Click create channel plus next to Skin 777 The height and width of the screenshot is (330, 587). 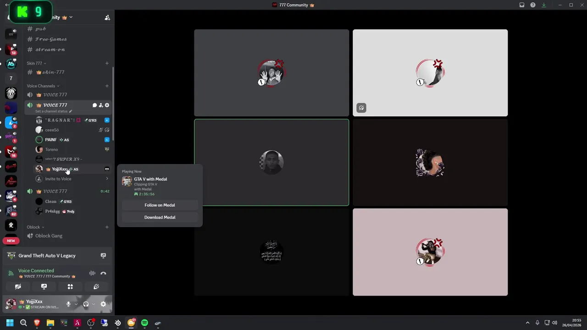click(x=107, y=63)
